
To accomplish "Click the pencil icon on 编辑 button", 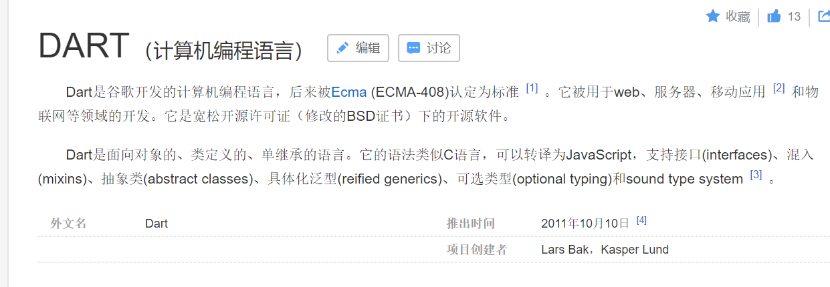I will point(342,48).
